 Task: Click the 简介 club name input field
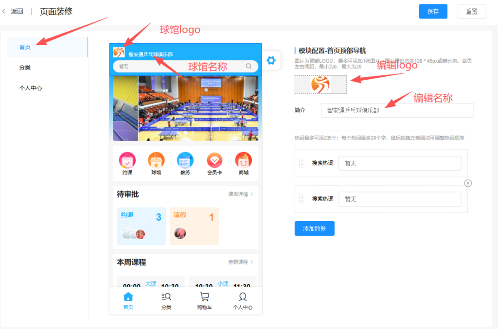397,110
